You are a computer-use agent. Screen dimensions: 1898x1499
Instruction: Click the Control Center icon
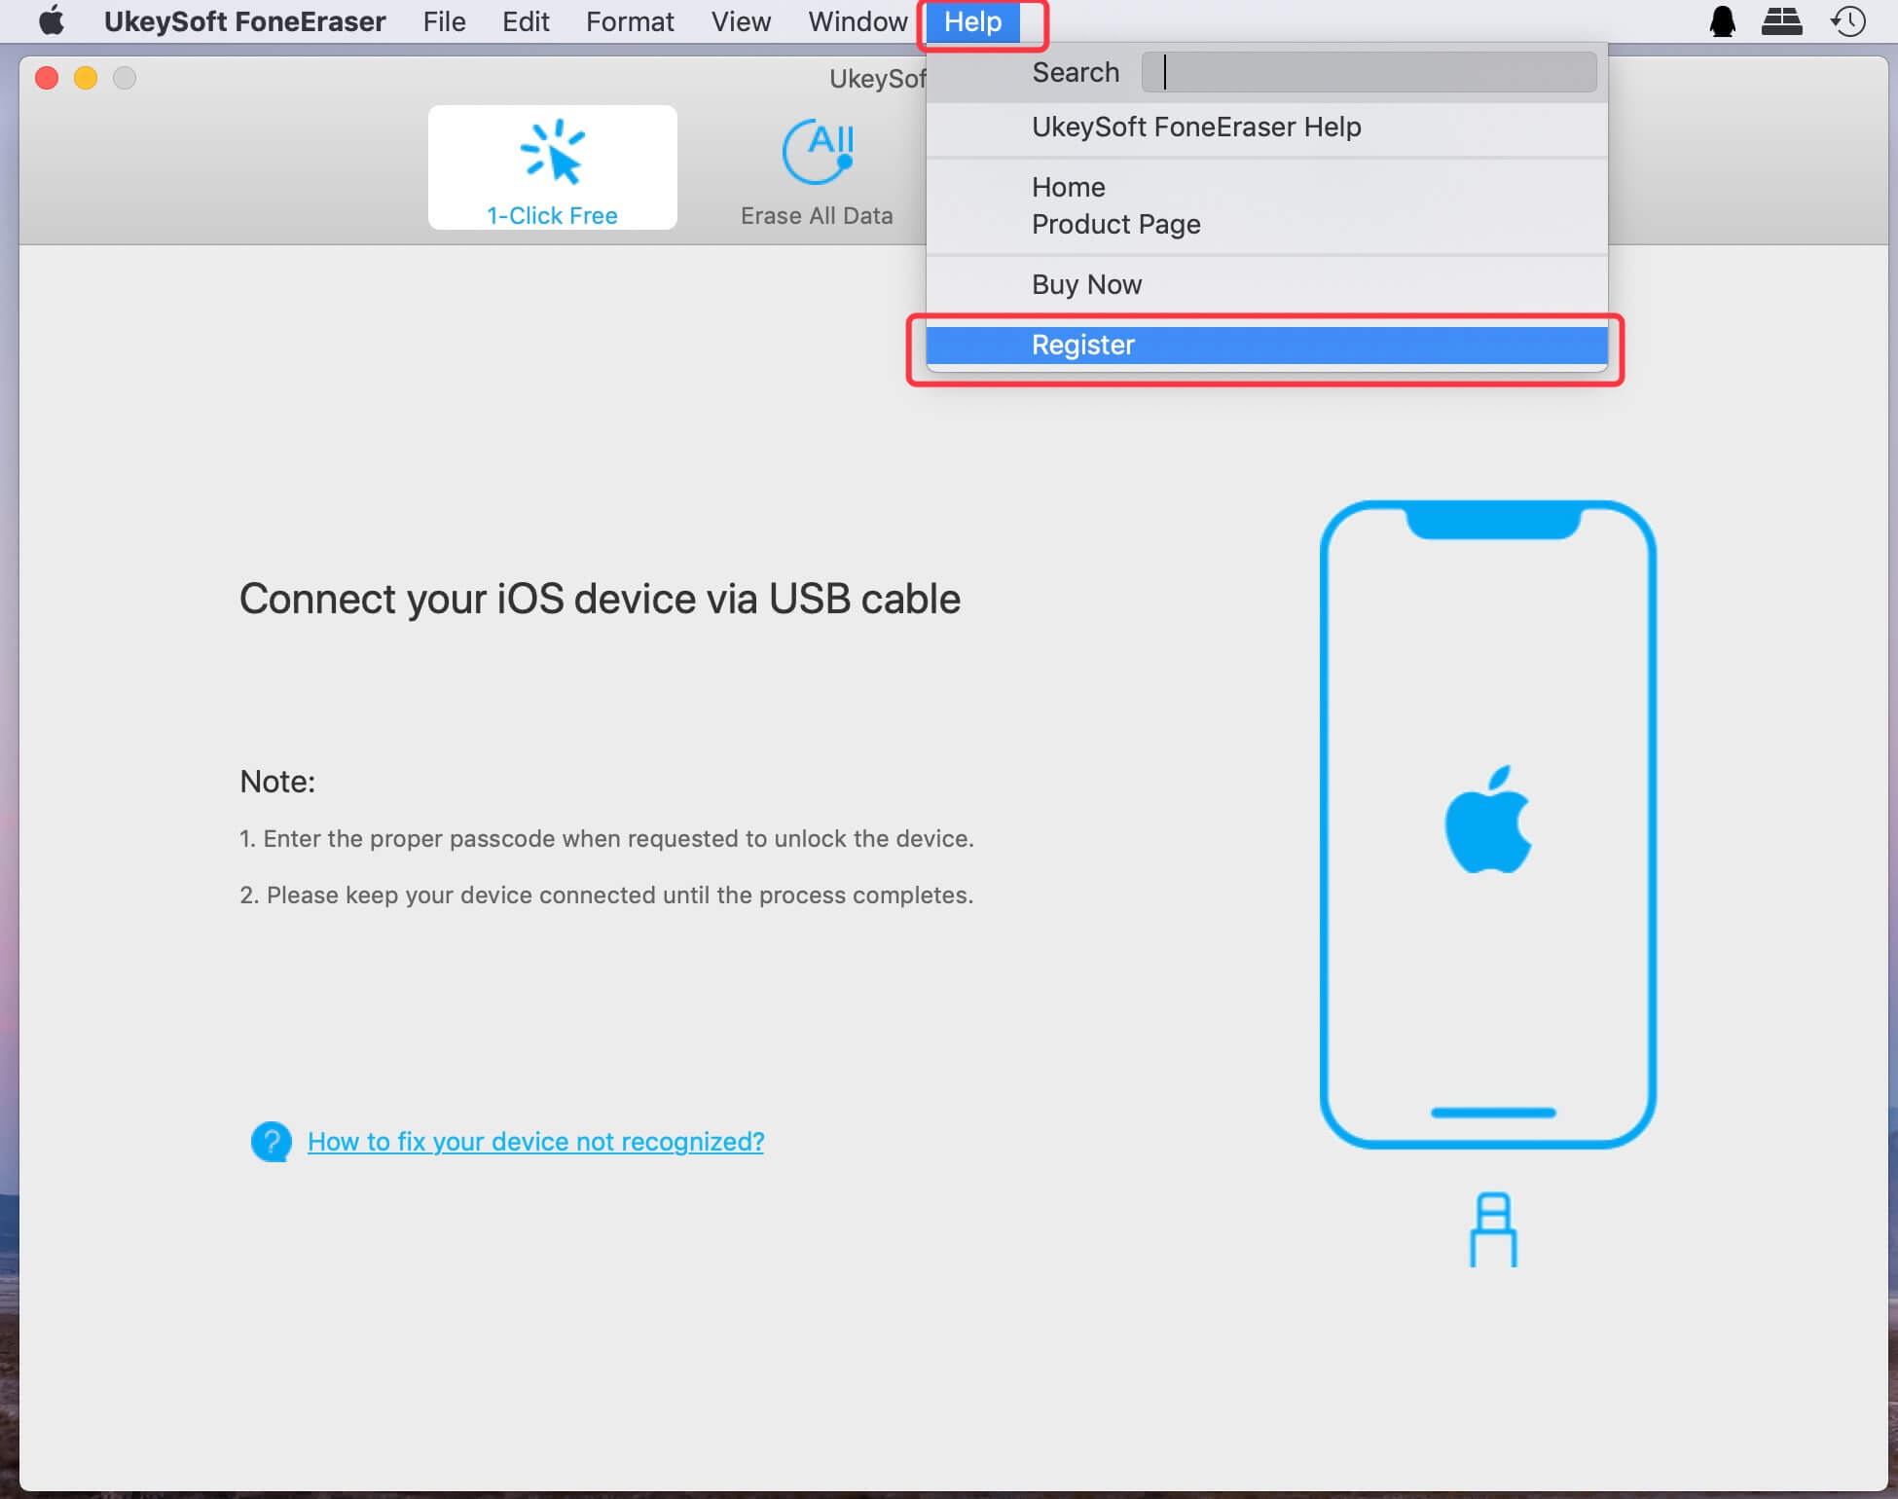click(x=1785, y=20)
